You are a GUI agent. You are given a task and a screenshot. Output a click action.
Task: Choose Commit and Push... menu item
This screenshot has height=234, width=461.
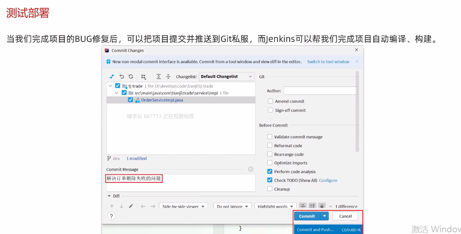click(328, 230)
